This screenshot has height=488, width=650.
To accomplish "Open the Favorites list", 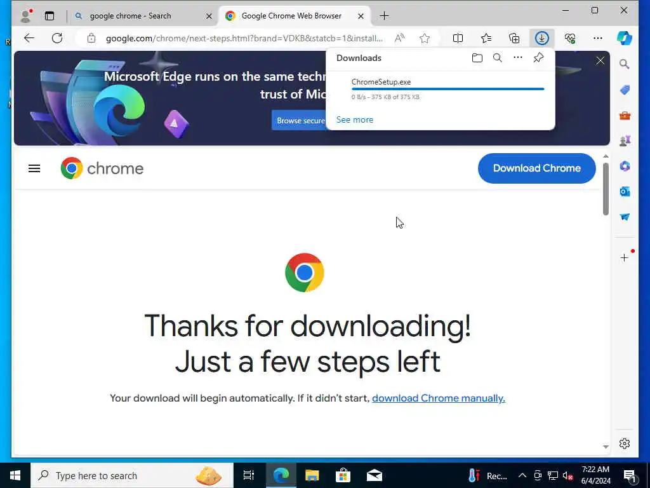I will 486,38.
